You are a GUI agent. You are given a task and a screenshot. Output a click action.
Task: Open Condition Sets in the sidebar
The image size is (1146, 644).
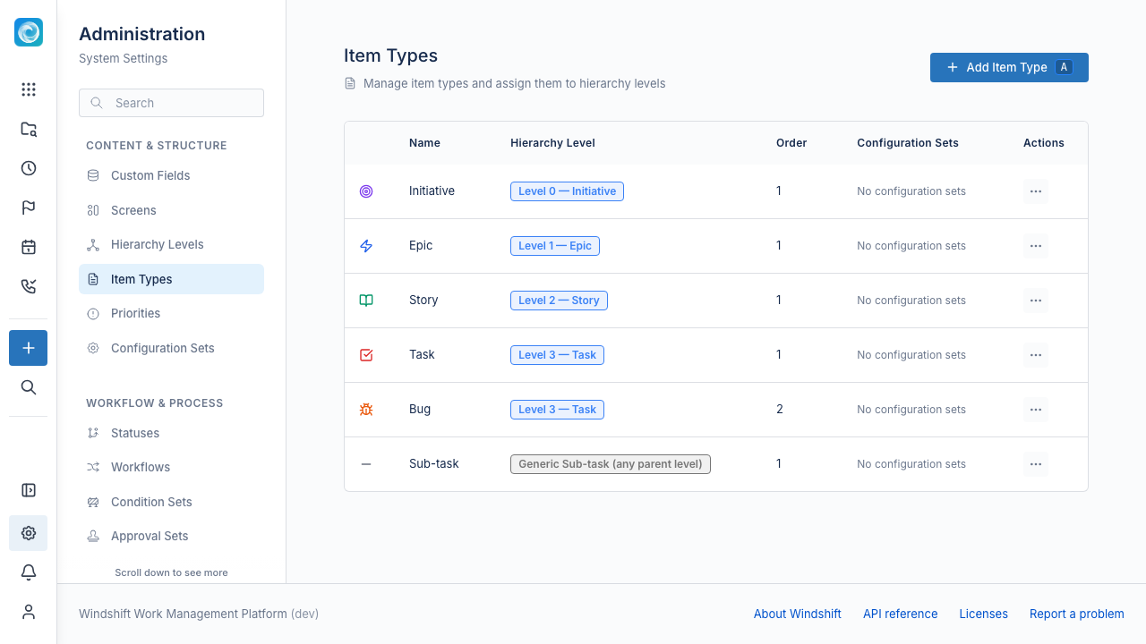pyautogui.click(x=171, y=502)
